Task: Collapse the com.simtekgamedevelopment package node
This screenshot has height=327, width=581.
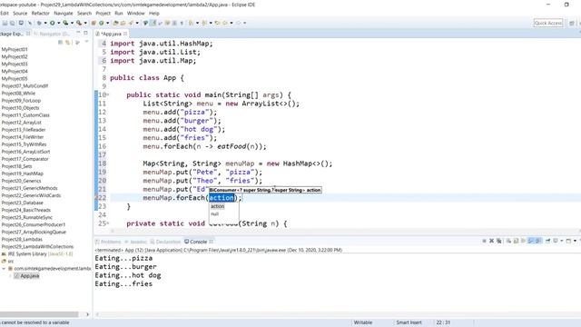Action: pyautogui.click(x=4, y=269)
